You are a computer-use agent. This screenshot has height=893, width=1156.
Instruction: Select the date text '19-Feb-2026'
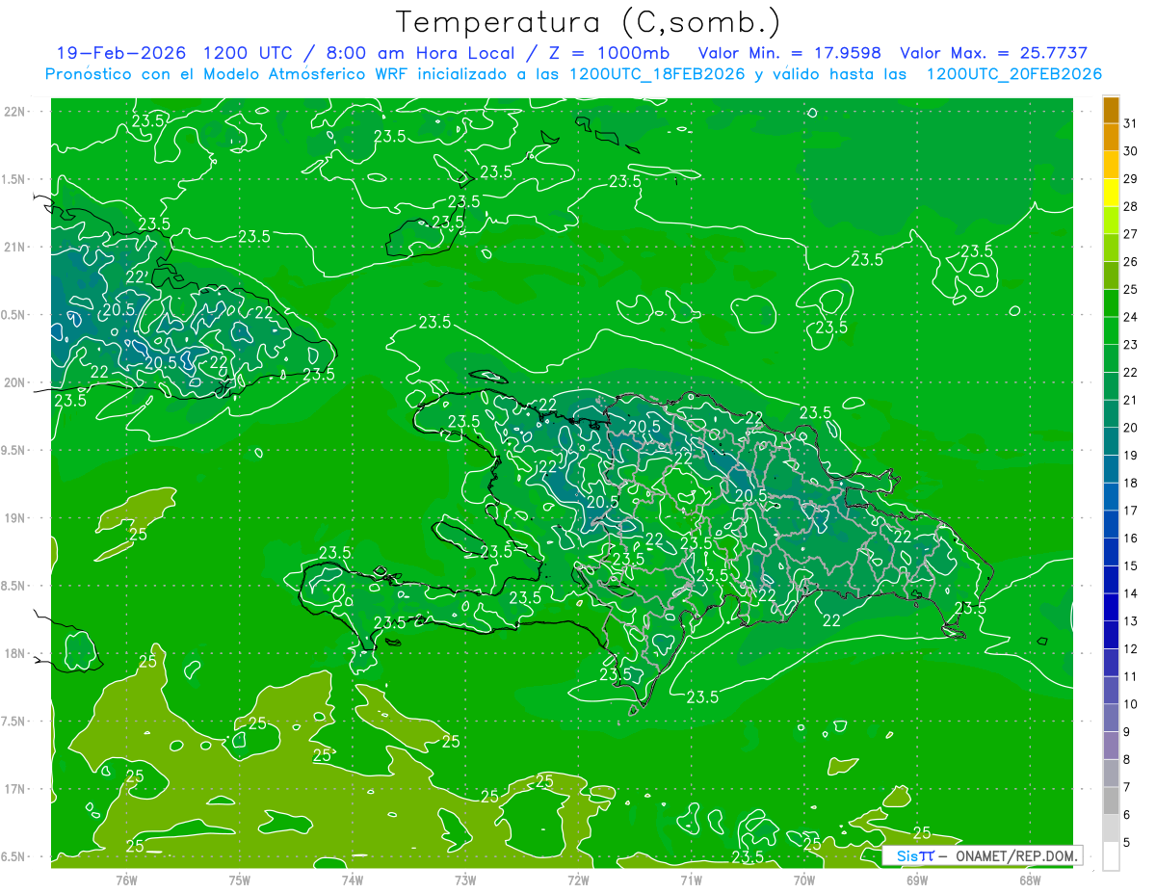coord(120,54)
